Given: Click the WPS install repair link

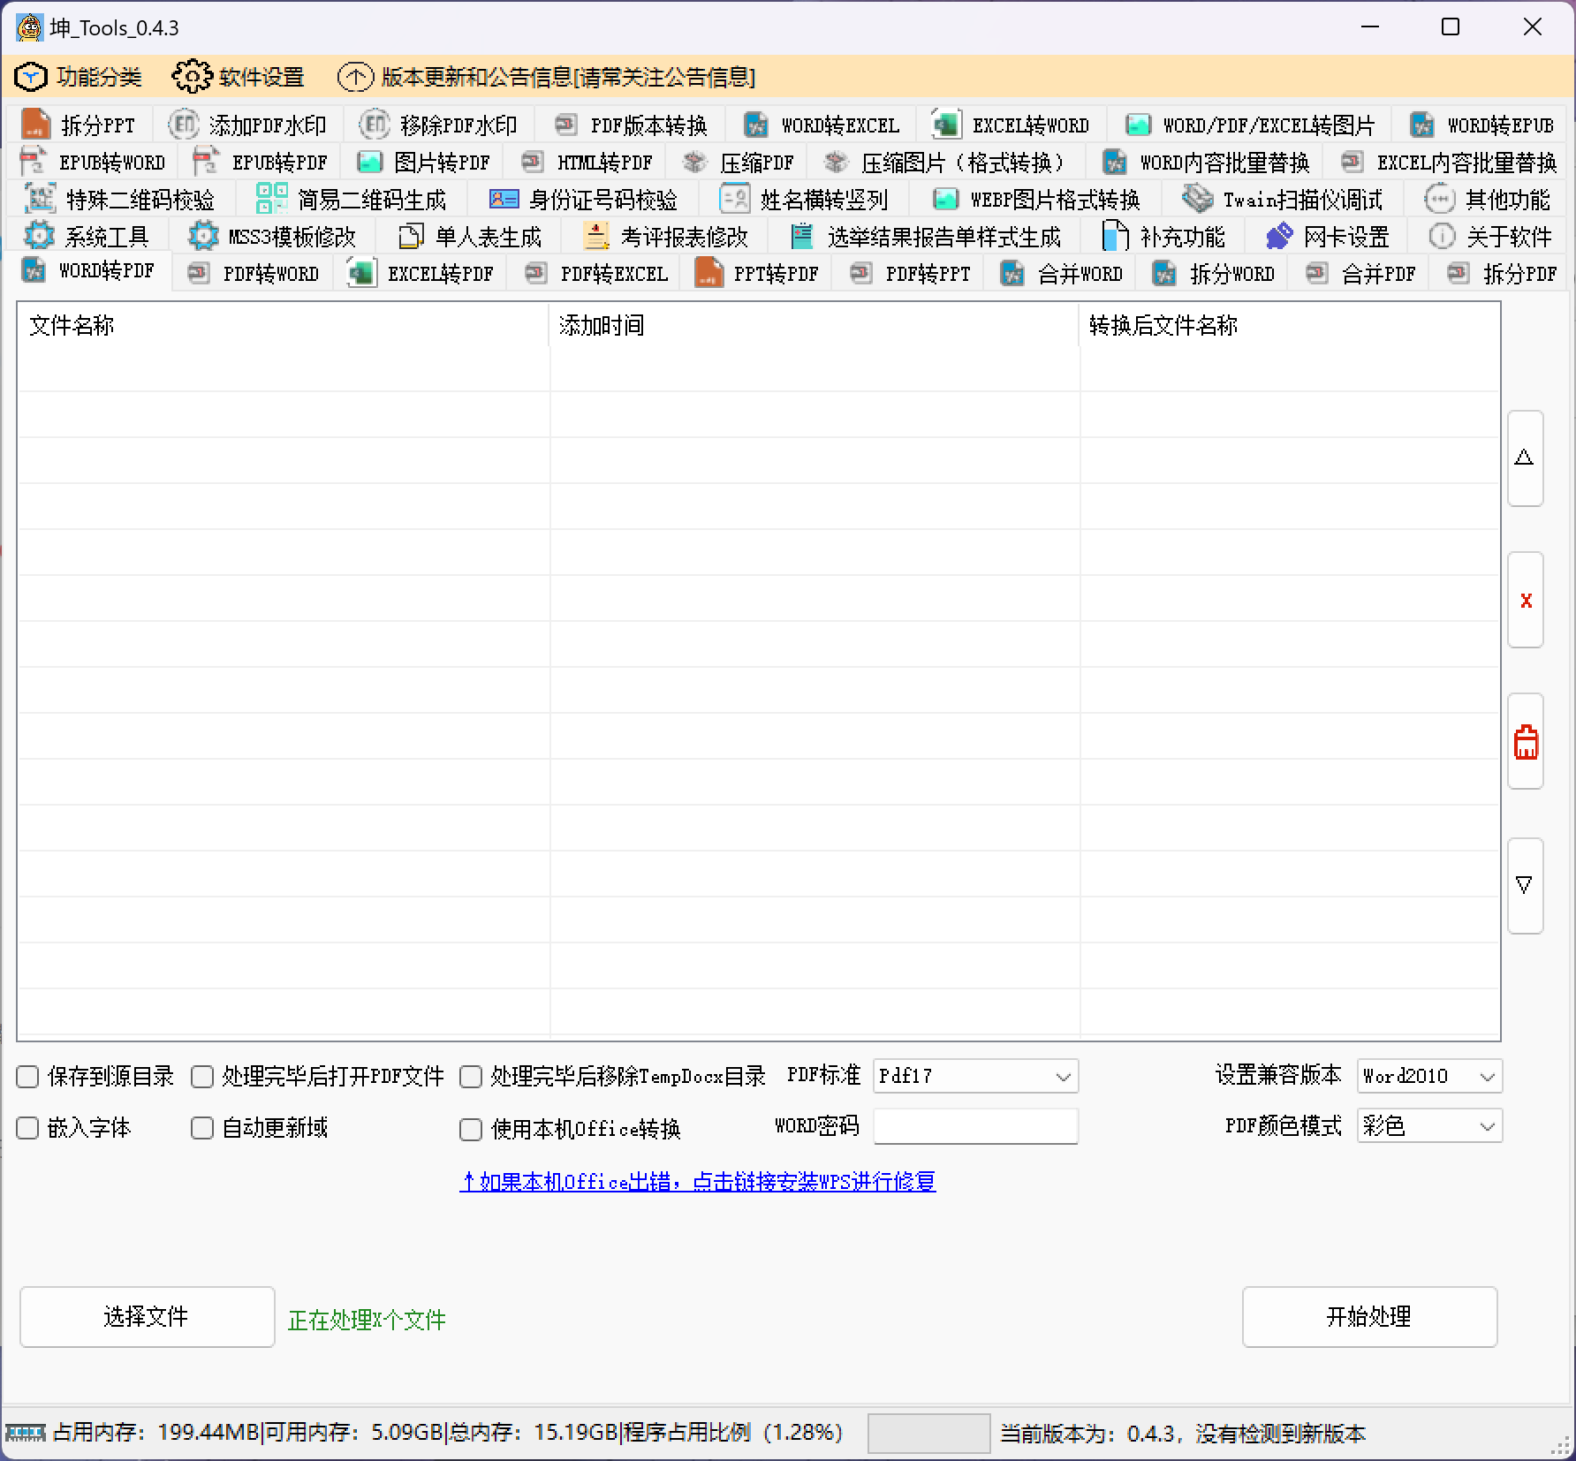Looking at the screenshot, I should pos(698,1182).
